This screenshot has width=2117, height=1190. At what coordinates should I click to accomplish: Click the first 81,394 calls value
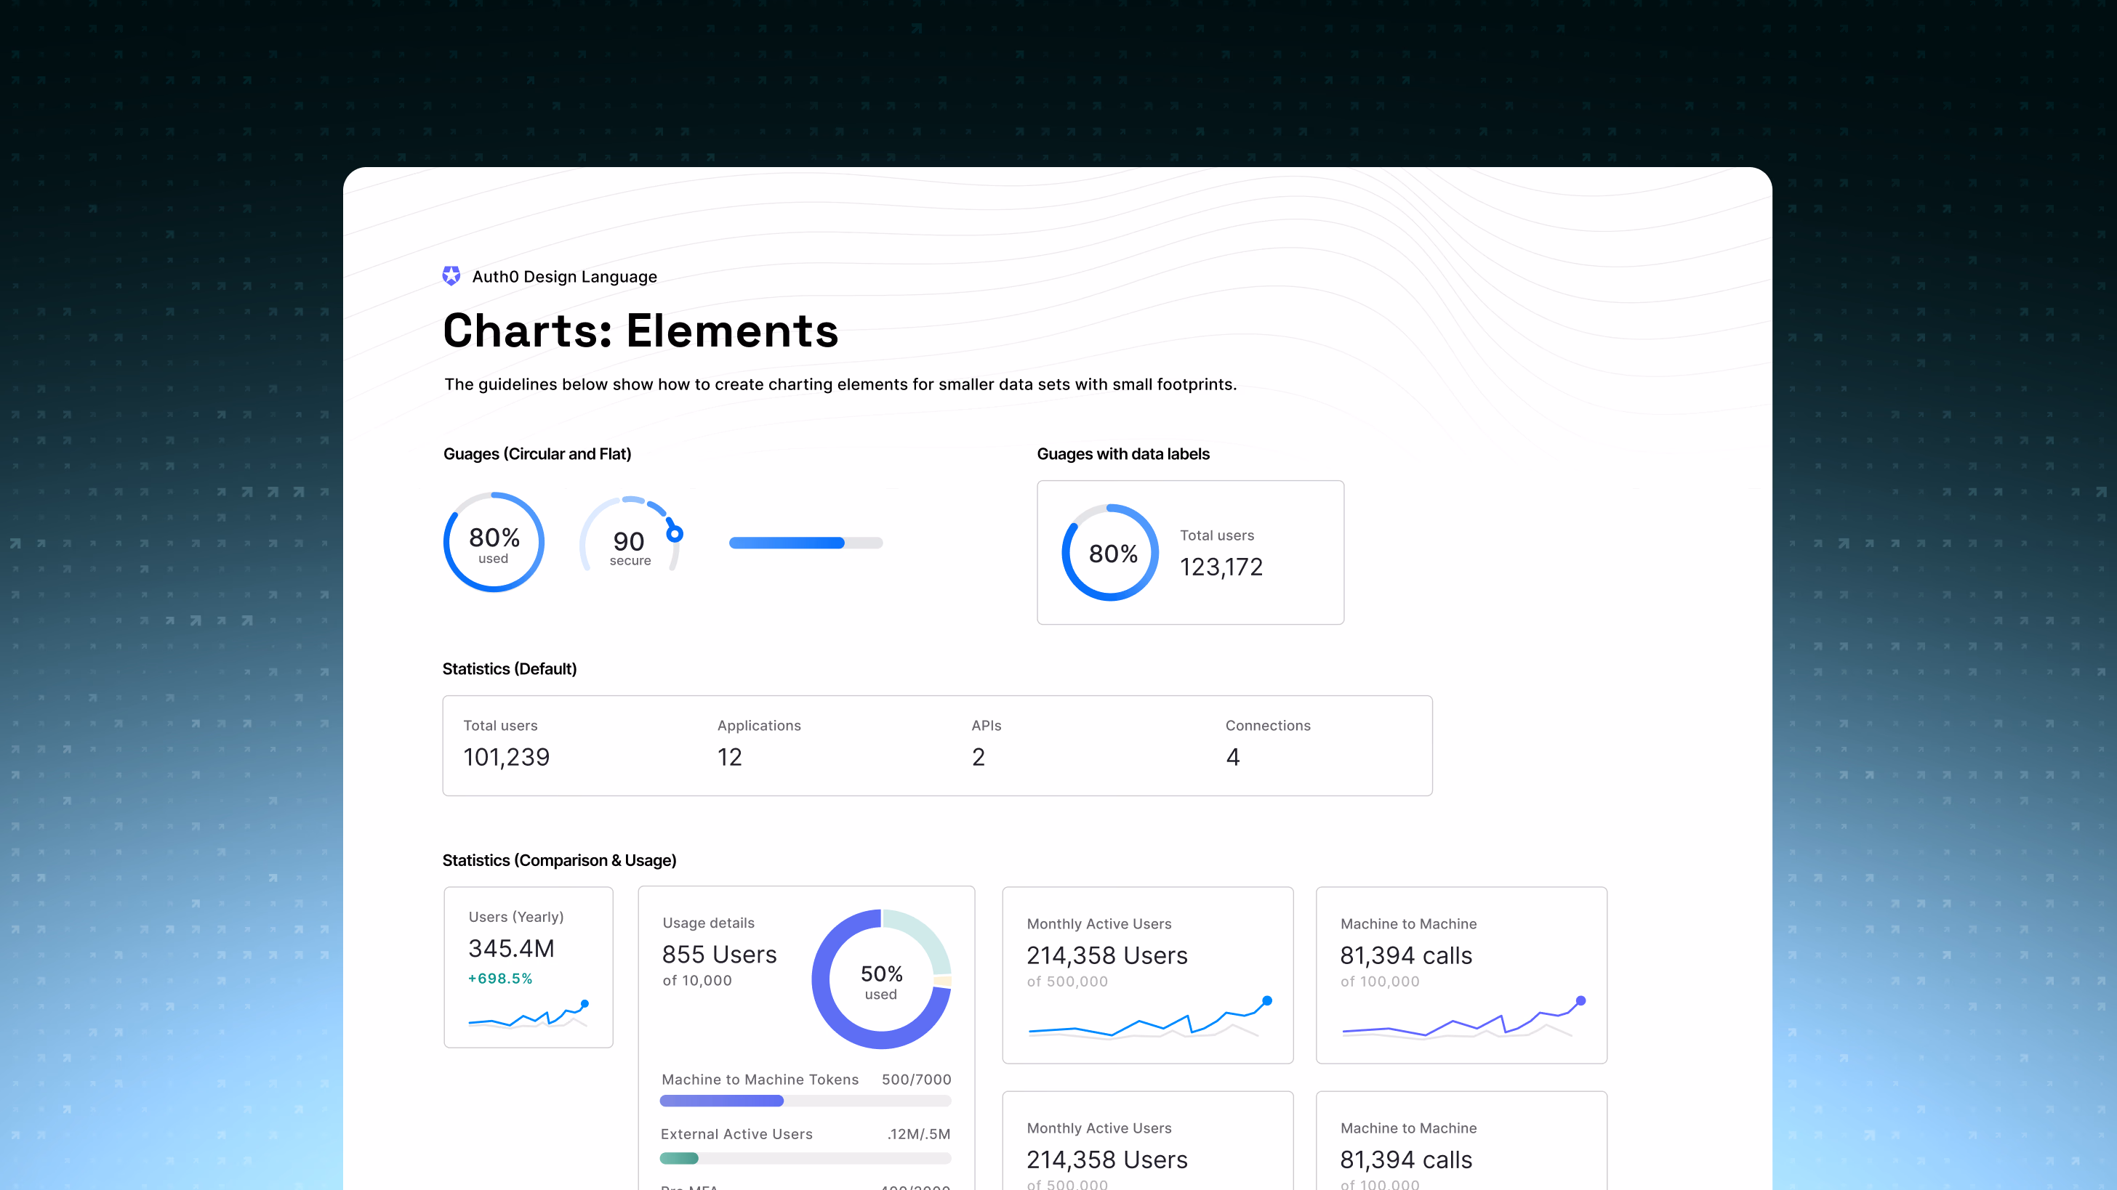(1406, 955)
